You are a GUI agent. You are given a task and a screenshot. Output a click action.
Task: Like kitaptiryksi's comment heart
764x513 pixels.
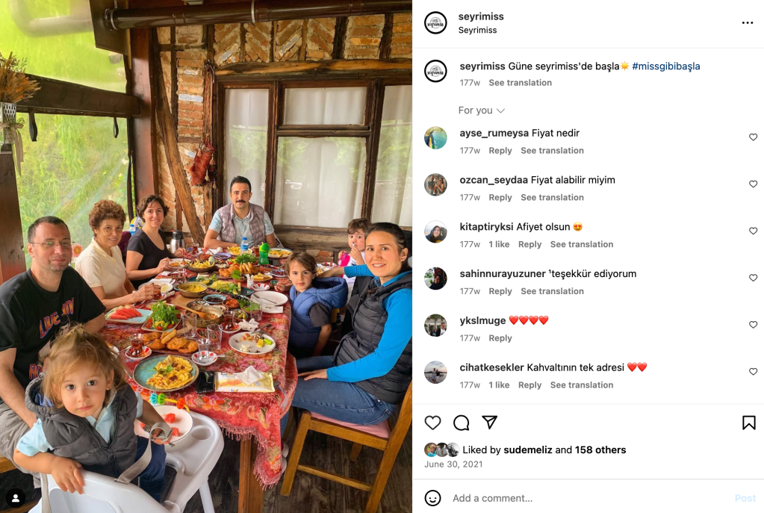click(x=753, y=231)
